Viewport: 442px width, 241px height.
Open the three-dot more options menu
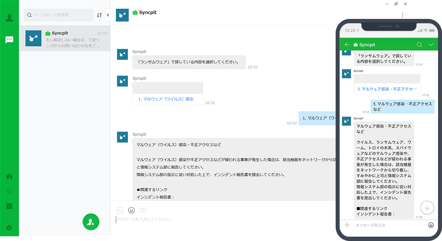(403, 15)
